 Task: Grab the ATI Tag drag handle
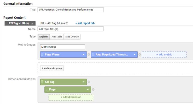point(42,82)
